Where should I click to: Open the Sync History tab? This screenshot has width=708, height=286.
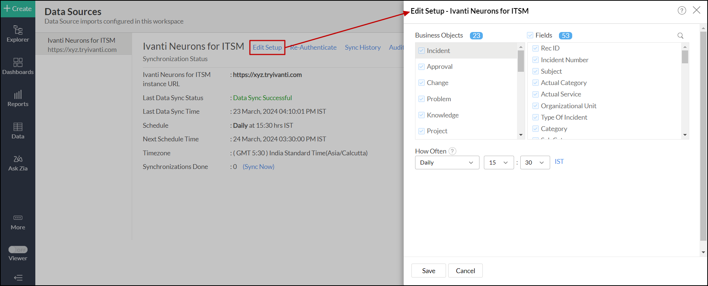click(x=362, y=47)
